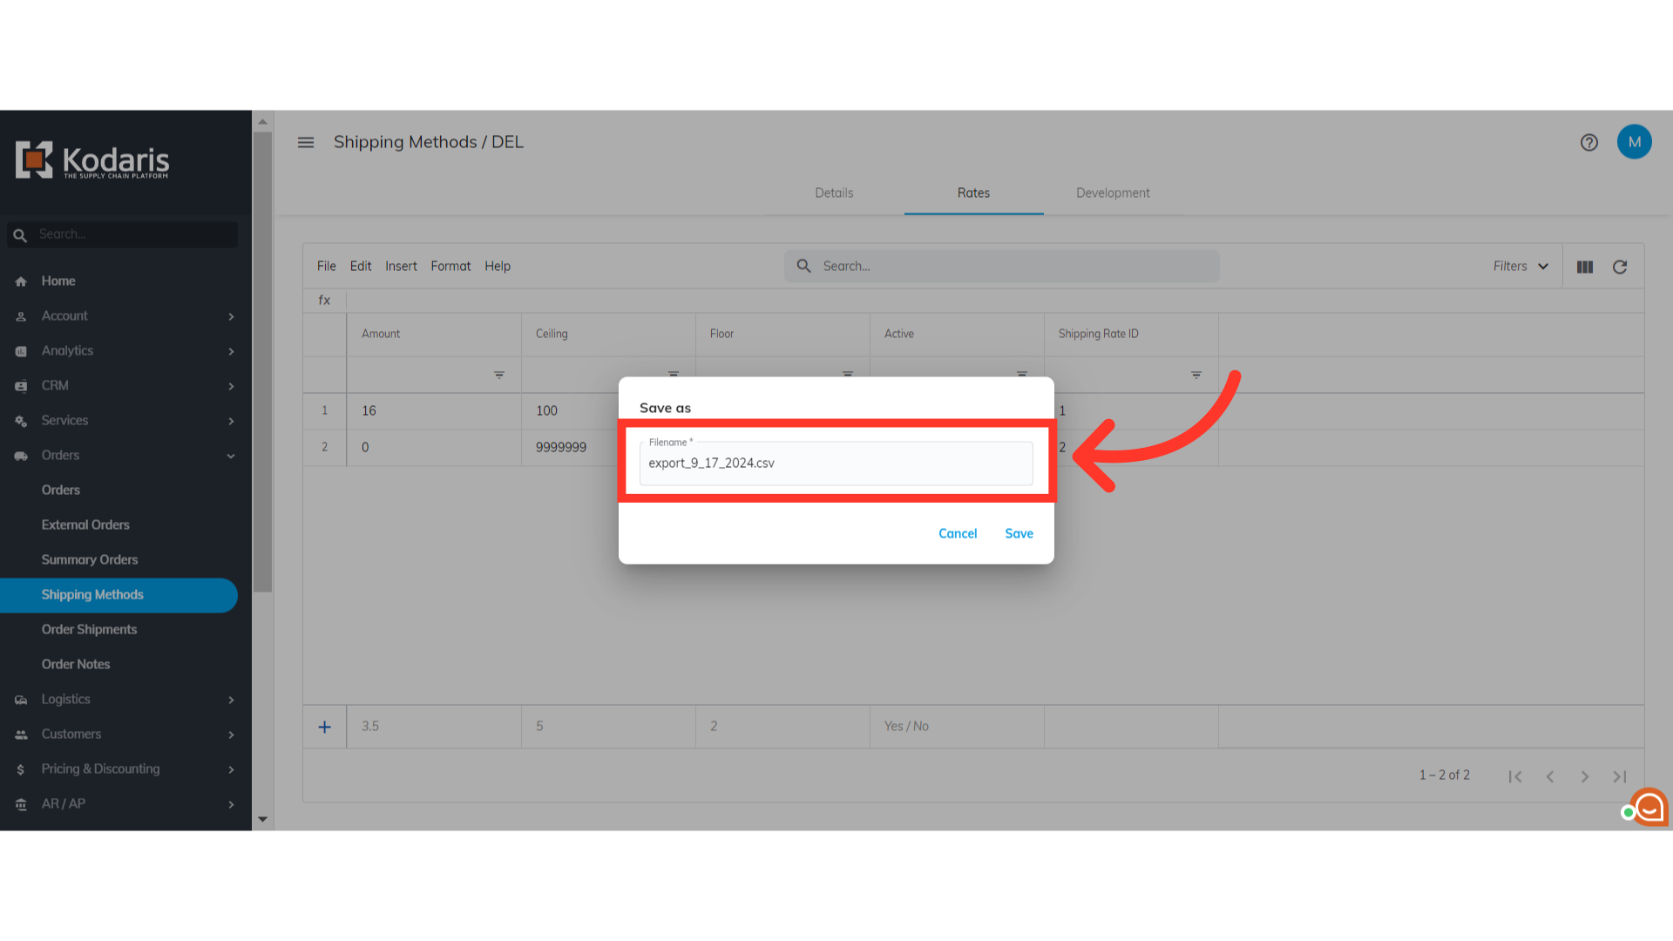
Task: Click the user avatar M icon
Action: point(1634,142)
